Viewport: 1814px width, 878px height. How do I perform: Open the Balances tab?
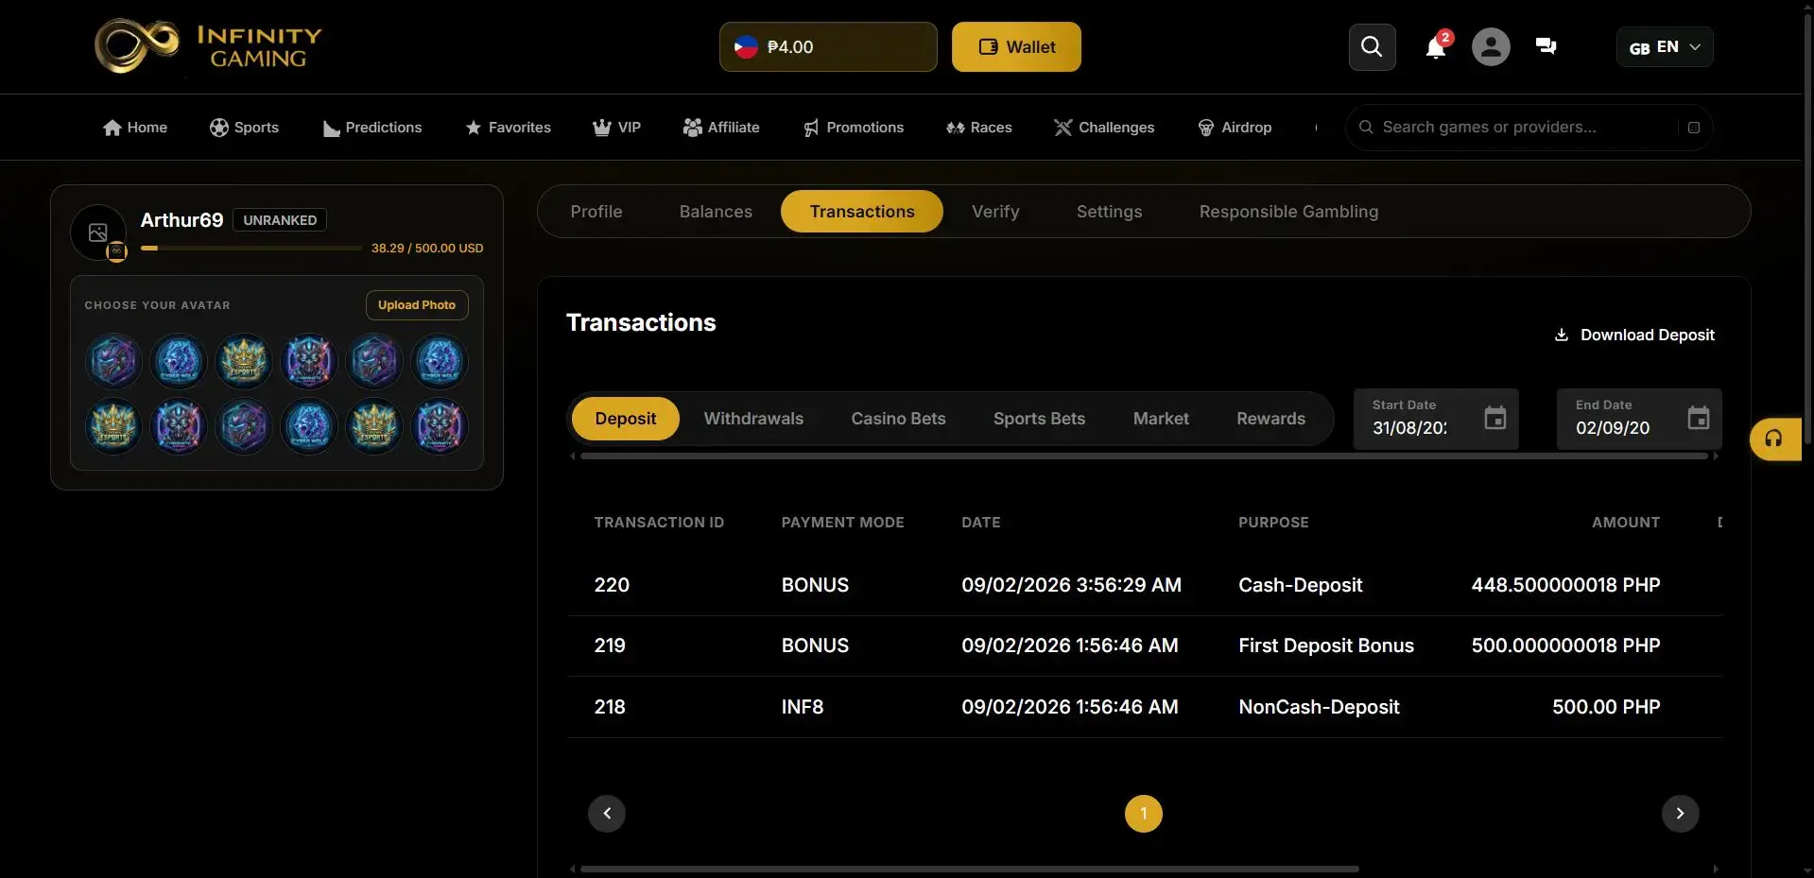716,212
